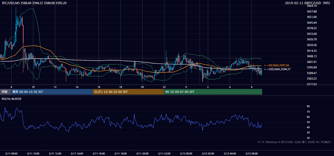Image resolution: width=334 pixels, height=156 pixels.
Task: Click the BTC/USD,M5 OHLC header text
Action: (34, 3)
